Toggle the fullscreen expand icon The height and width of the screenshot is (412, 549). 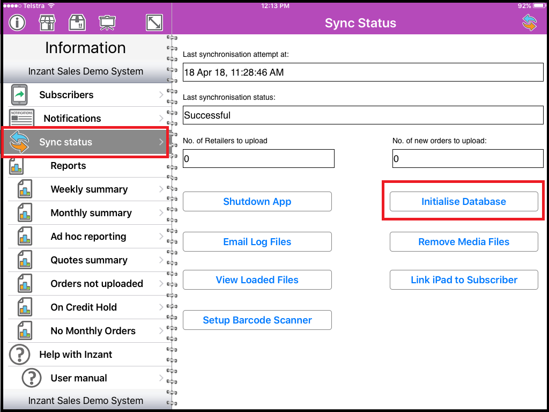[154, 23]
